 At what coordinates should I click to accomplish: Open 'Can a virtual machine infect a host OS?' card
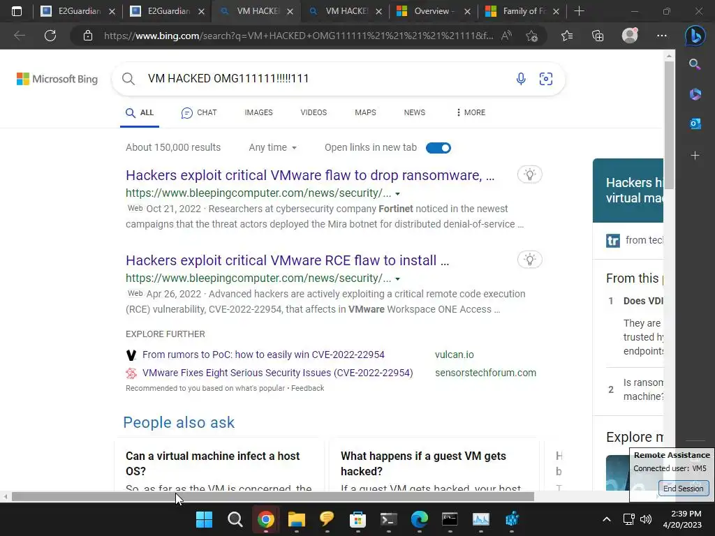click(x=219, y=465)
